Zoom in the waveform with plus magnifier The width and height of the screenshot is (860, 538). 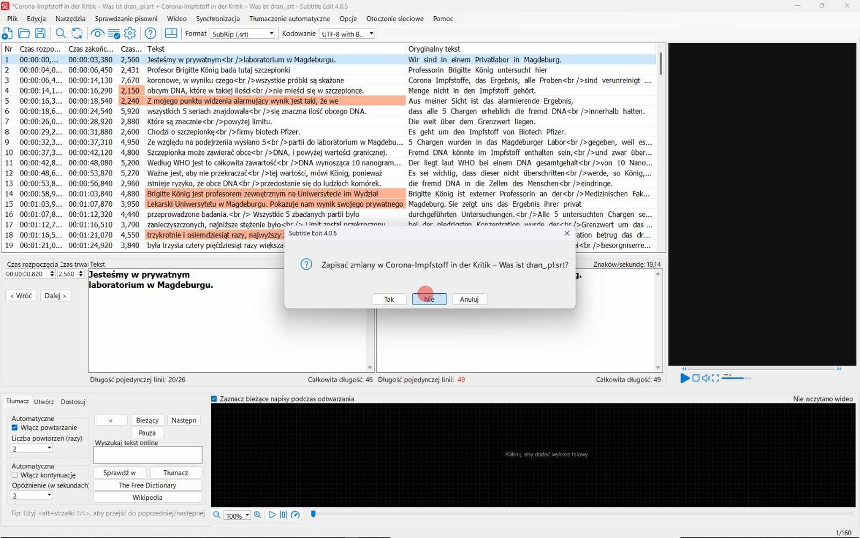[x=257, y=515]
